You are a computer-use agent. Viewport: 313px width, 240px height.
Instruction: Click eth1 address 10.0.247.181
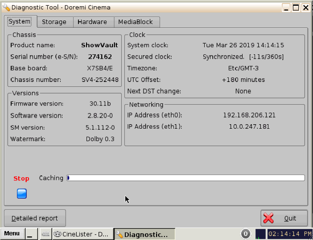coord(249,127)
